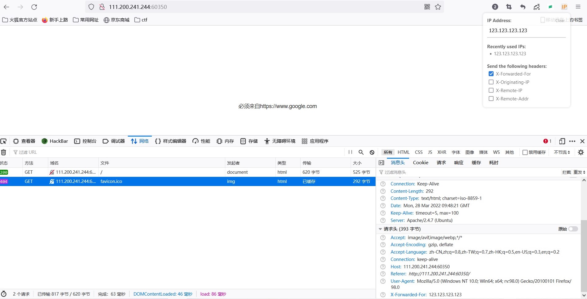Open the network settings gear icon
Screen dimensions: 587x299
(x=581, y=152)
